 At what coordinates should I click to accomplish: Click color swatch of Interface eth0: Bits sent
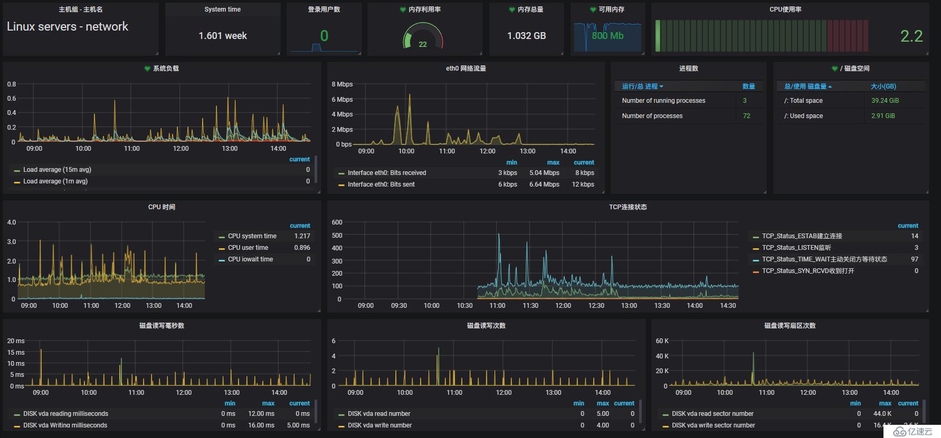(x=341, y=185)
